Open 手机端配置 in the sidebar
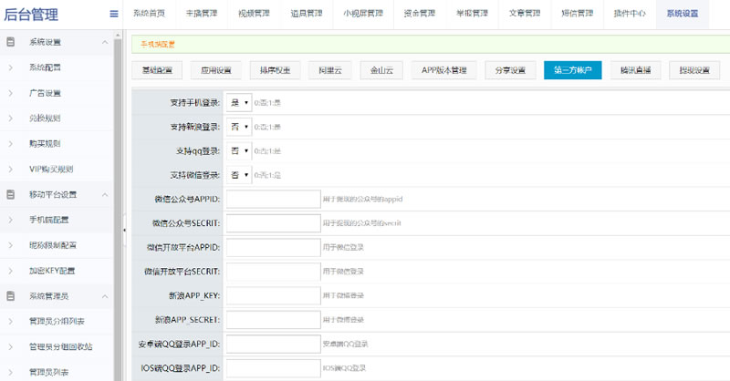Viewport: 730px width, 381px height. pyautogui.click(x=49, y=220)
